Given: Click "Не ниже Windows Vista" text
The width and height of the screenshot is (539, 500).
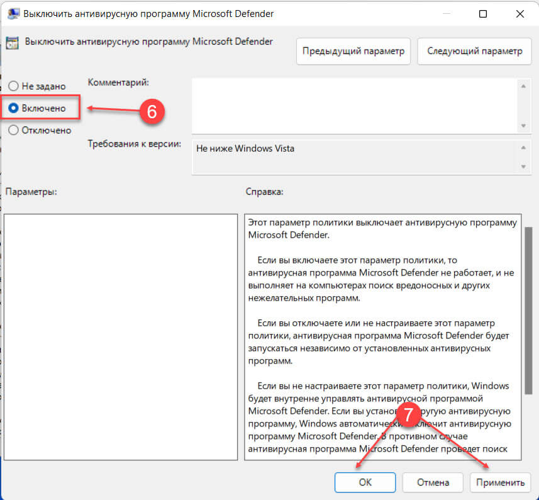Looking at the screenshot, I should point(245,148).
